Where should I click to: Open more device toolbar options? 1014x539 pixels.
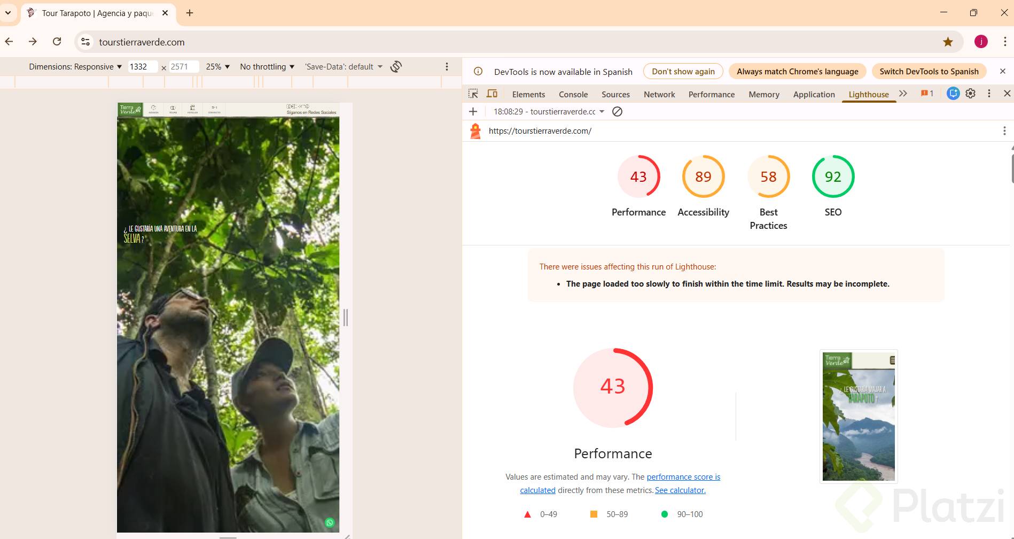[447, 67]
